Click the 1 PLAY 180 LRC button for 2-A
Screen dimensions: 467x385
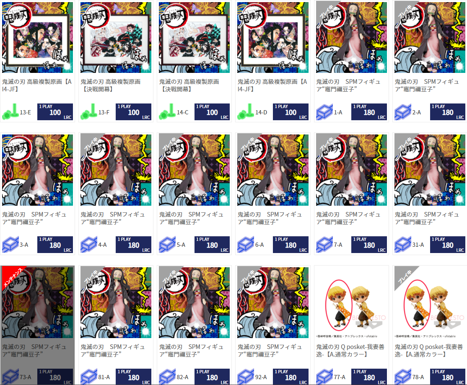tap(448, 112)
